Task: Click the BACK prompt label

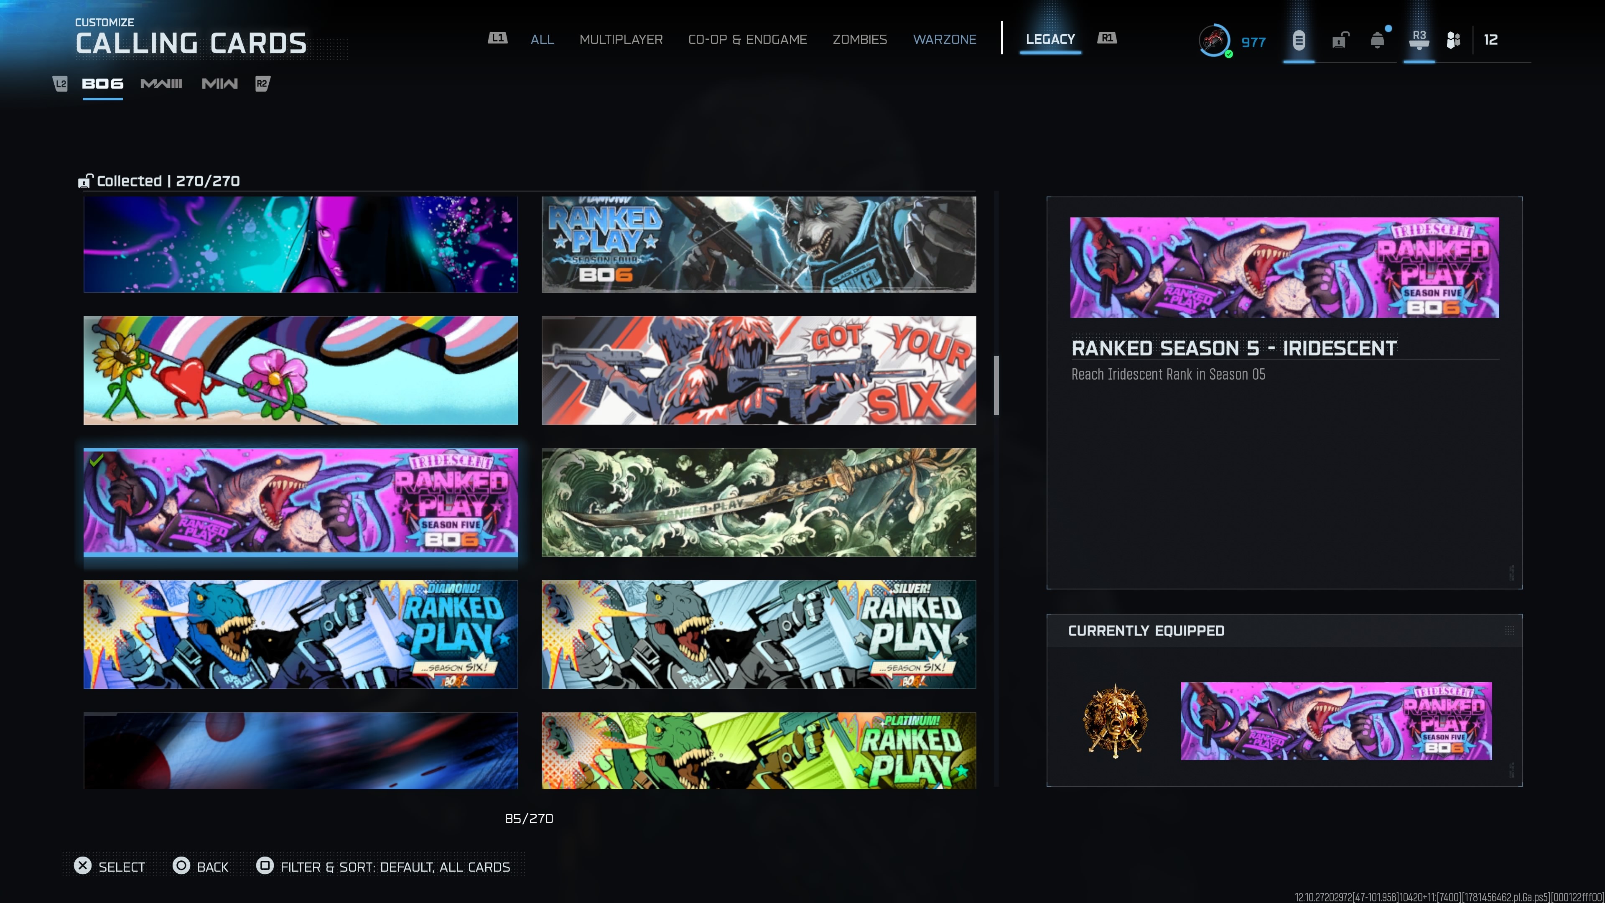Action: point(212,867)
